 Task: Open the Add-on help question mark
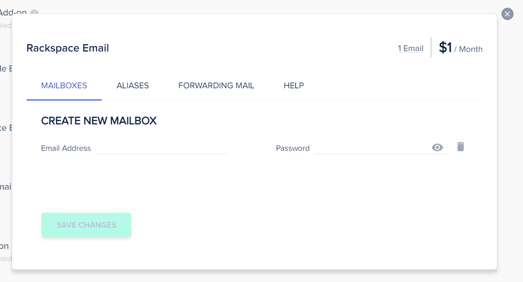pyautogui.click(x=34, y=13)
